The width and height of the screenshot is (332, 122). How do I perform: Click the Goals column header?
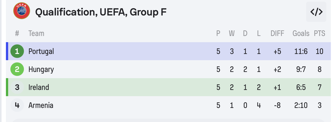point(301,33)
